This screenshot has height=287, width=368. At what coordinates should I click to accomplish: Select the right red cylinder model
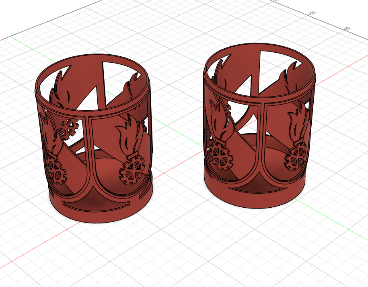(259, 126)
